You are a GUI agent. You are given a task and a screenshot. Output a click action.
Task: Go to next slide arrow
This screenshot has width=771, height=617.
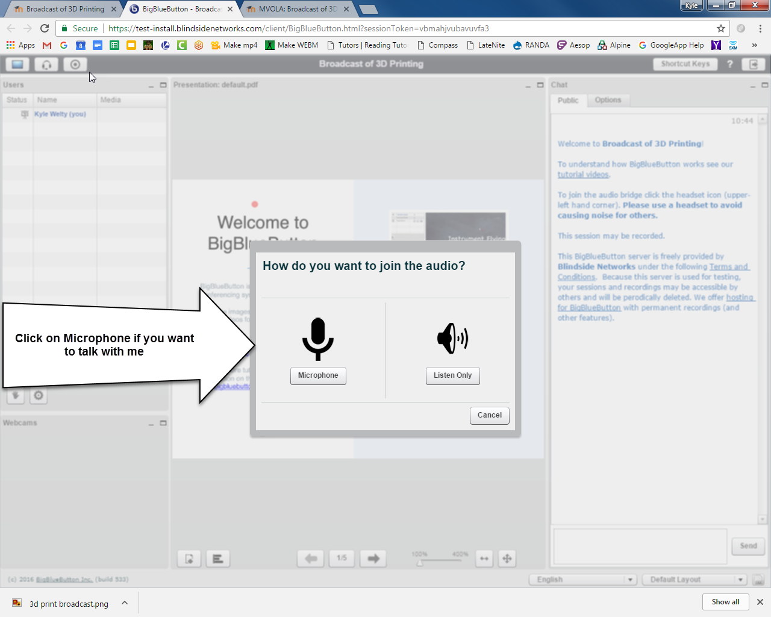pyautogui.click(x=373, y=559)
